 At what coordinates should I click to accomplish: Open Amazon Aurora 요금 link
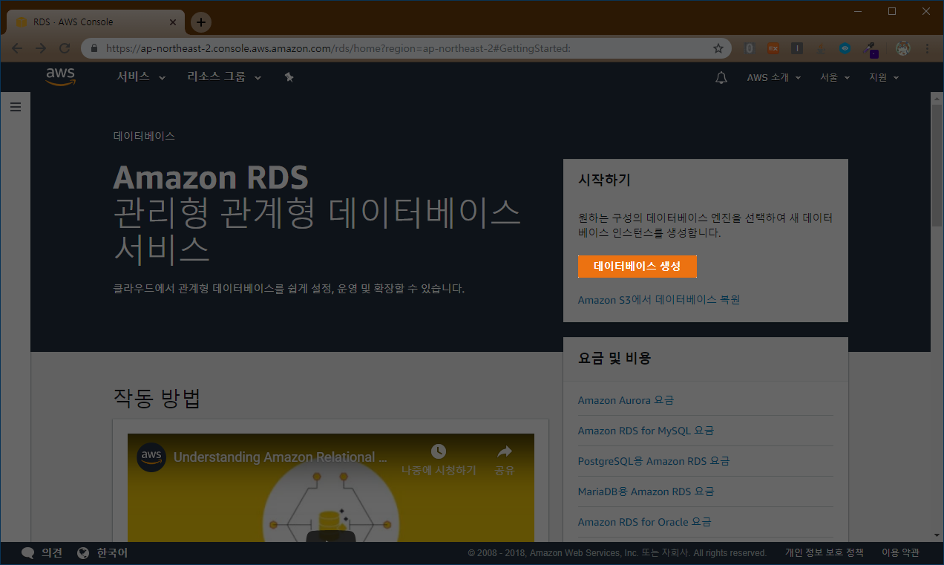tap(626, 400)
